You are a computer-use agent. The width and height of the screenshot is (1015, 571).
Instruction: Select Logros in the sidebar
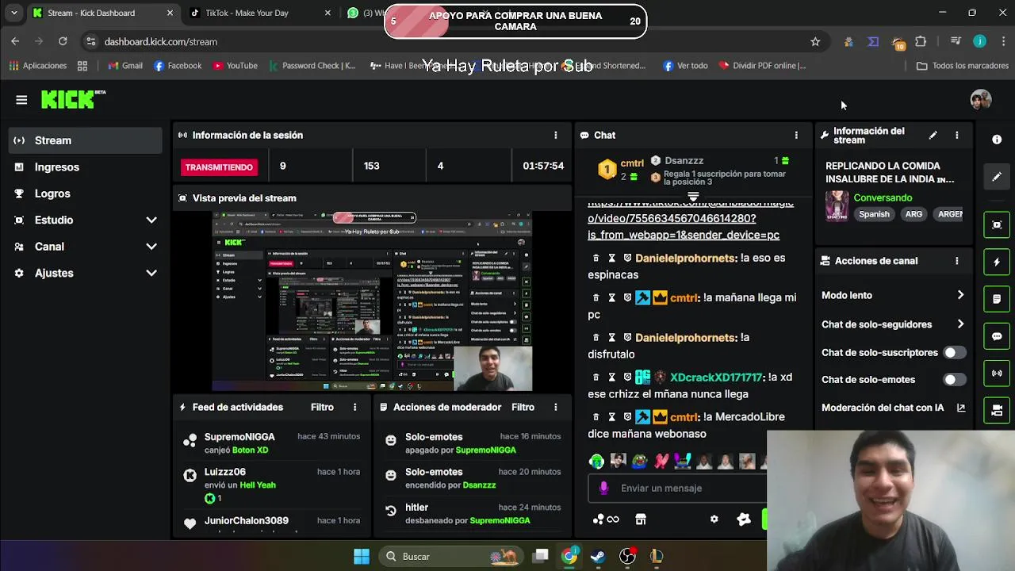[x=85, y=194]
